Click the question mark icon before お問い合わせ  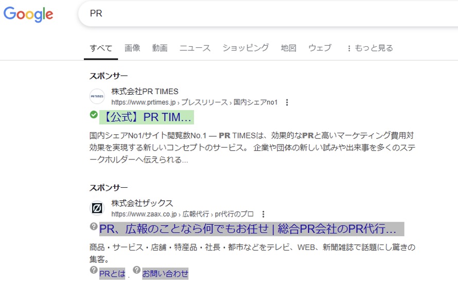point(137,270)
